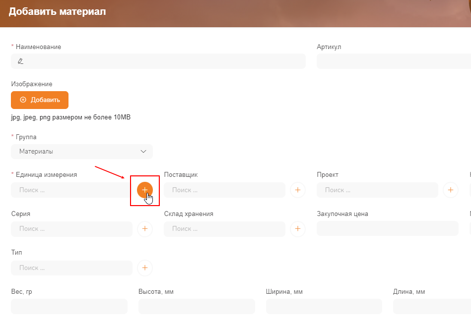The image size is (471, 325).
Task: Click the Серия search field
Action: 71,229
